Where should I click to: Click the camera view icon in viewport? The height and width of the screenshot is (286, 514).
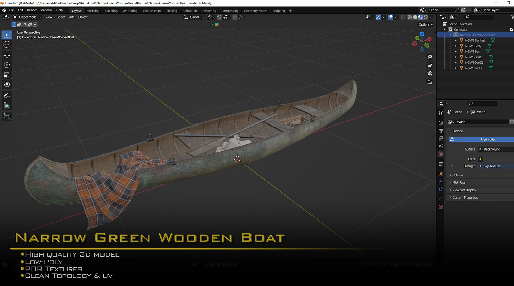tap(430, 73)
